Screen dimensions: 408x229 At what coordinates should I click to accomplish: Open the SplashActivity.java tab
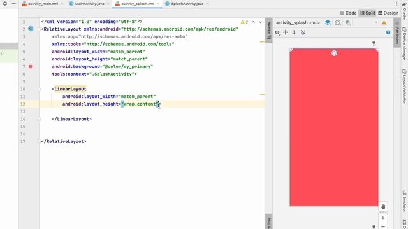click(x=187, y=4)
